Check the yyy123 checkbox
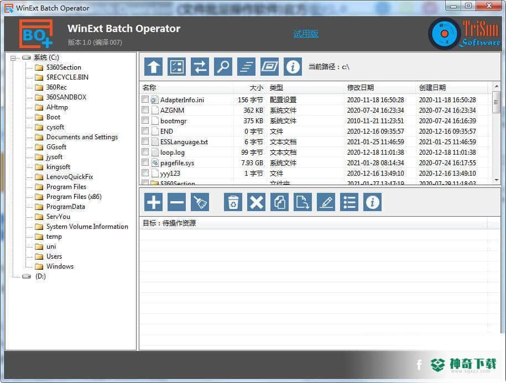This screenshot has height=383, width=506. pos(145,173)
